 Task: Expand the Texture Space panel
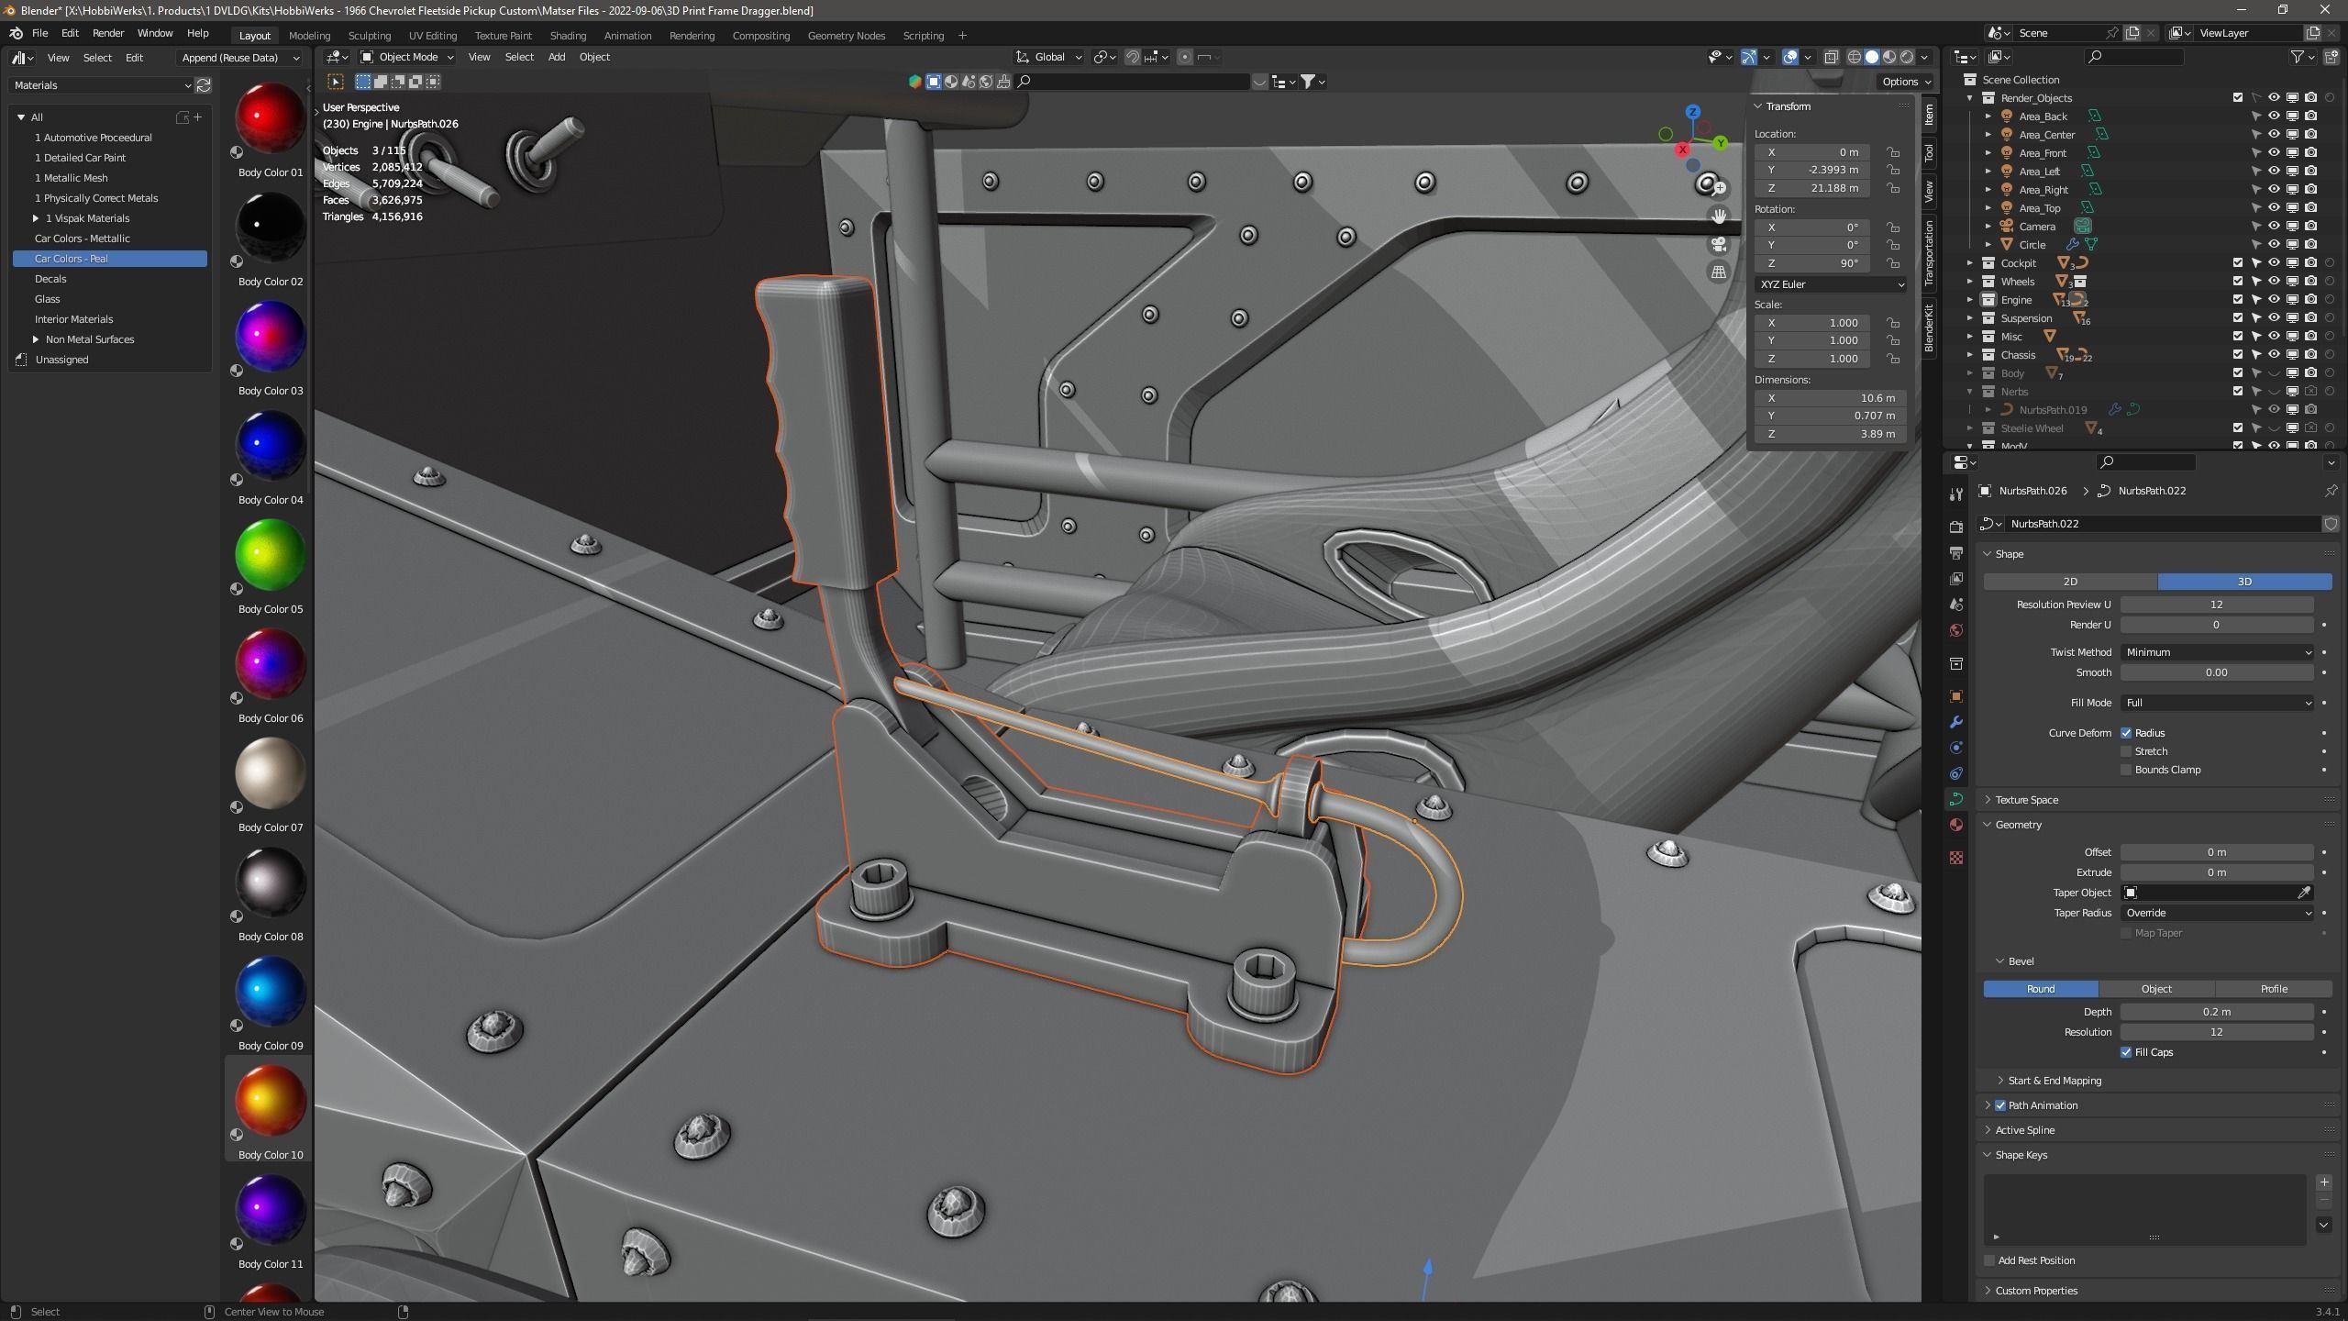point(2026,800)
